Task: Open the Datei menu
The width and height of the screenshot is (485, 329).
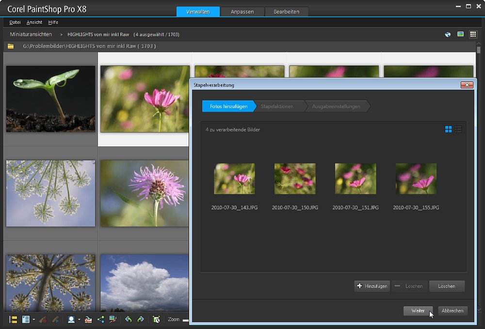Action: (x=15, y=22)
